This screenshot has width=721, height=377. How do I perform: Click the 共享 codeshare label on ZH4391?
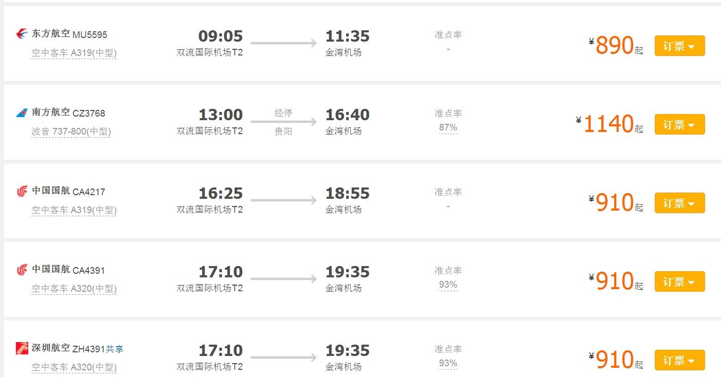[x=115, y=349]
